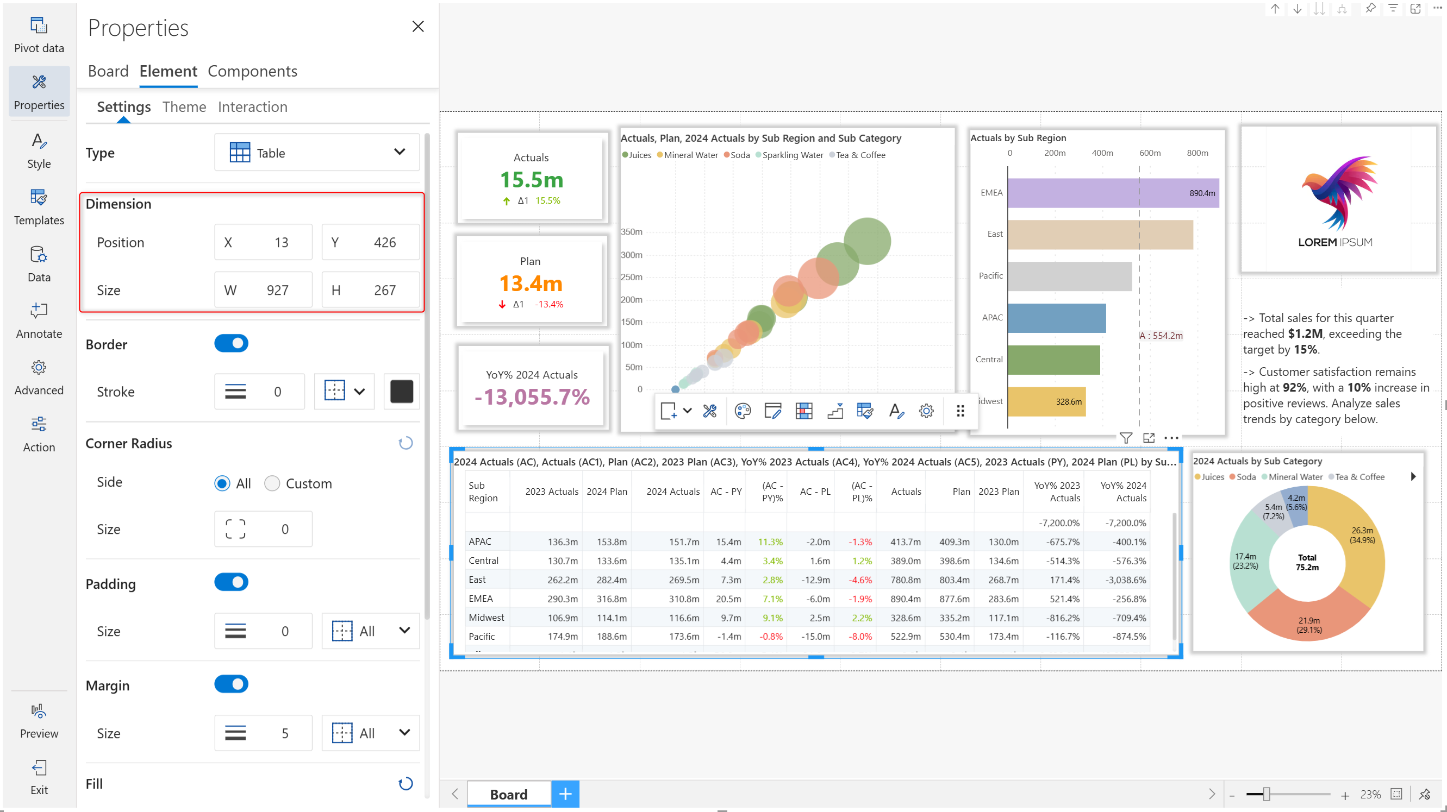
Task: Reset Corner Radius with the refresh icon
Action: [x=405, y=443]
